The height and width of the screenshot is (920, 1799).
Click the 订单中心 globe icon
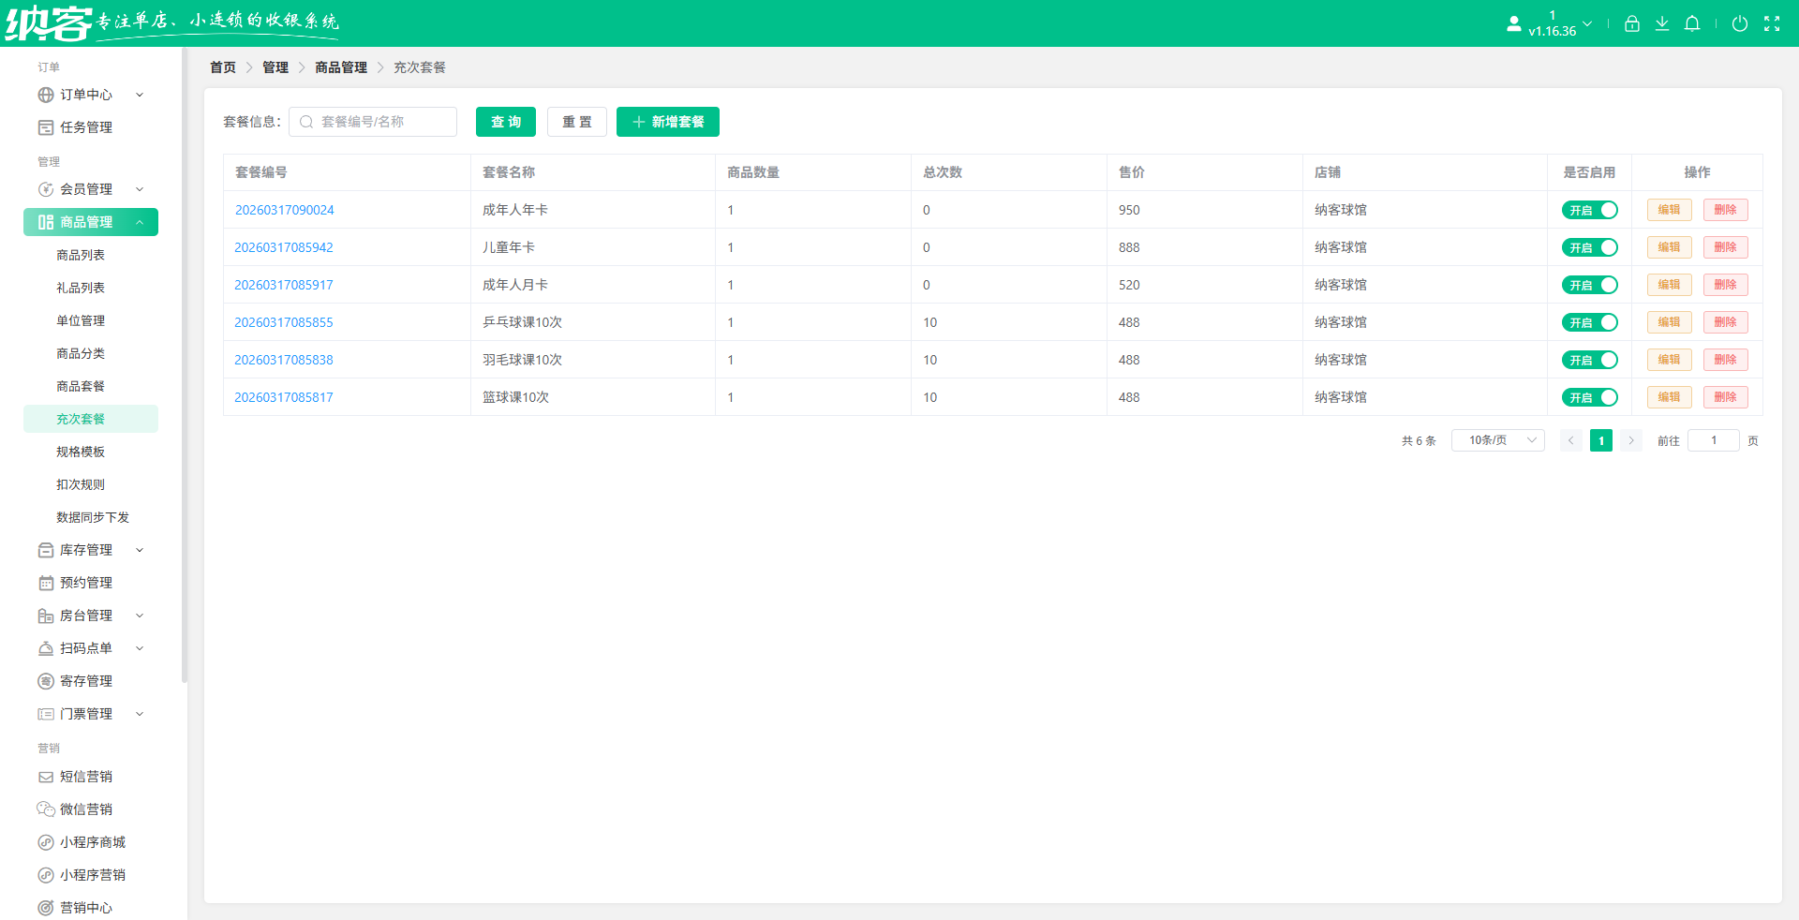point(46,95)
